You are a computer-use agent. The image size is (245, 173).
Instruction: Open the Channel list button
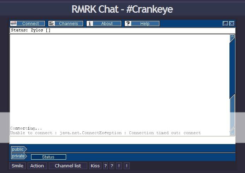pyautogui.click(x=68, y=166)
